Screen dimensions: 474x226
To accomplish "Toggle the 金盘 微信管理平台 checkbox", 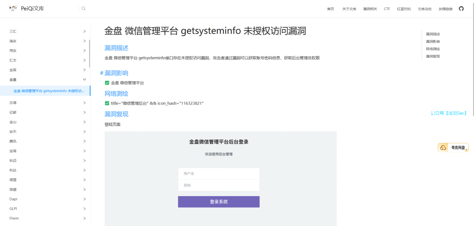I will [107, 83].
